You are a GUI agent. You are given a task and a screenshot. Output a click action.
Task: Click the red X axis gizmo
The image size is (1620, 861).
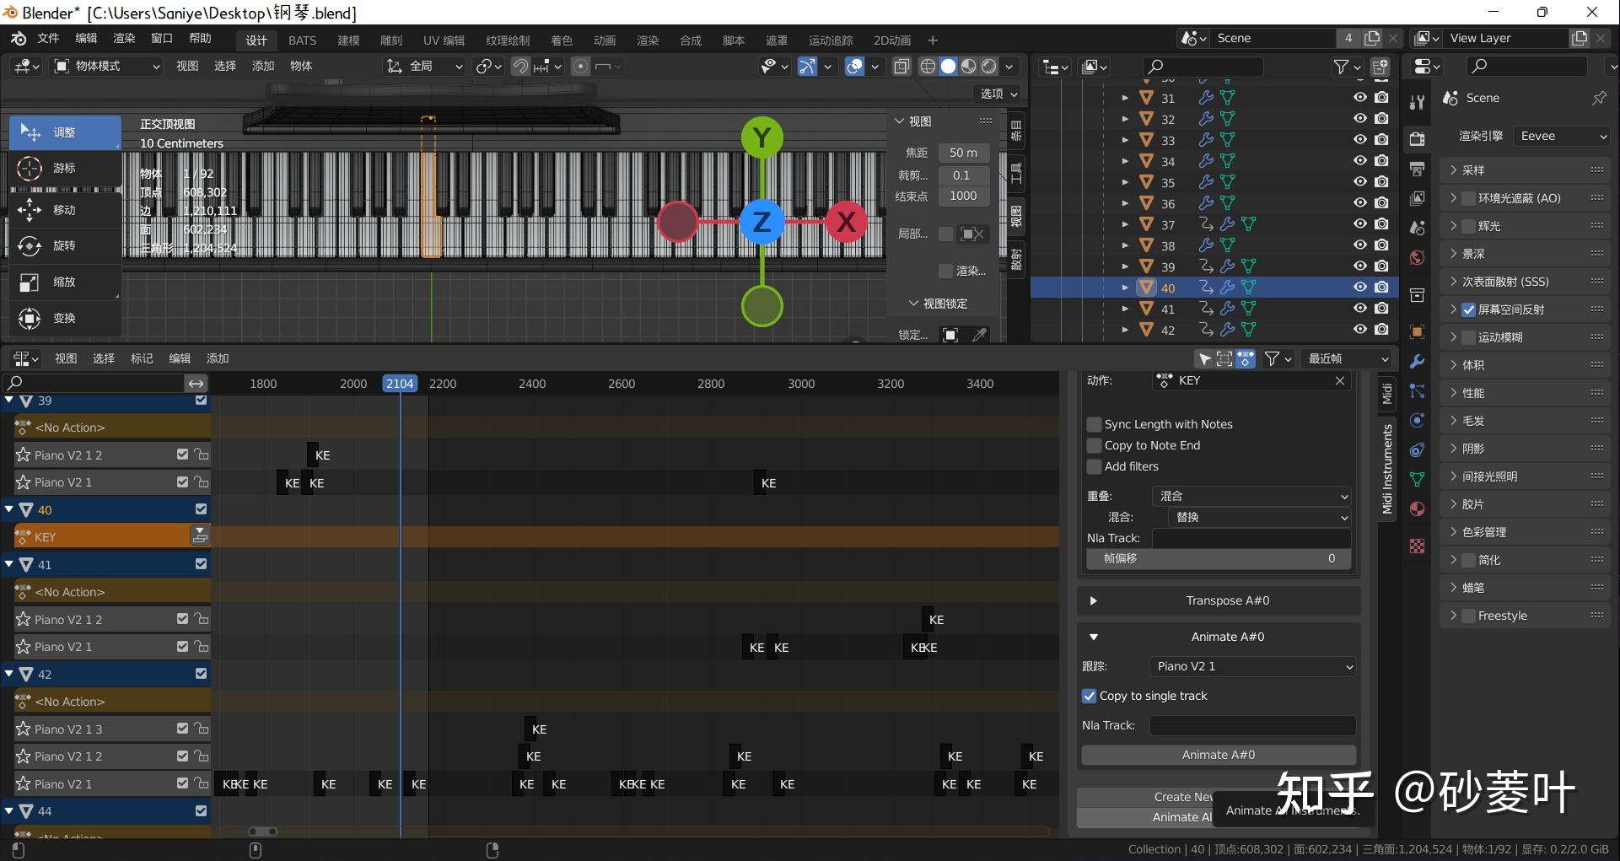846,223
